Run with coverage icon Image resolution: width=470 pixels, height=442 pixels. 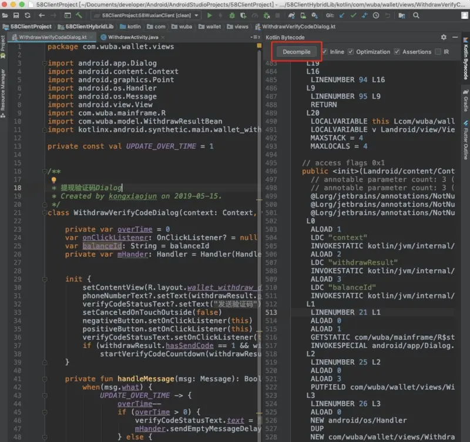(x=243, y=15)
